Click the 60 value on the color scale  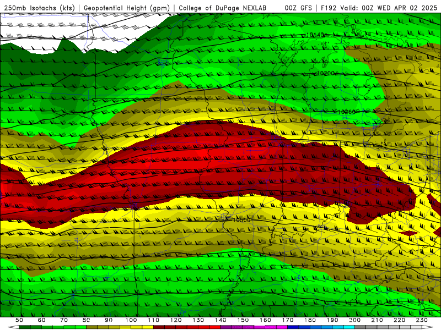click(x=41, y=320)
